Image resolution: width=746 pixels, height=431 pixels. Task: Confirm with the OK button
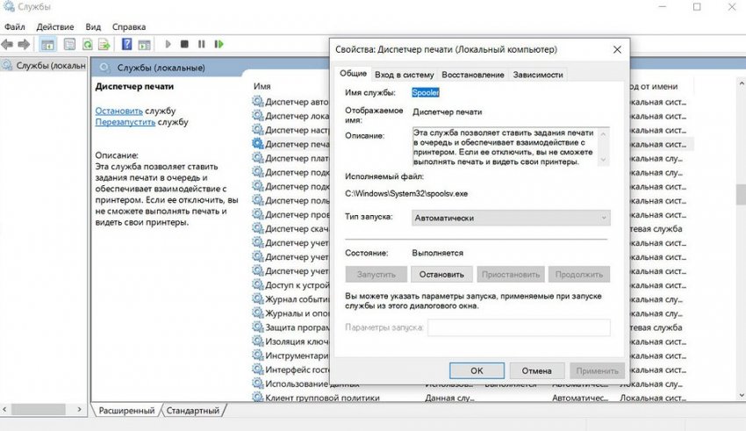click(x=476, y=370)
